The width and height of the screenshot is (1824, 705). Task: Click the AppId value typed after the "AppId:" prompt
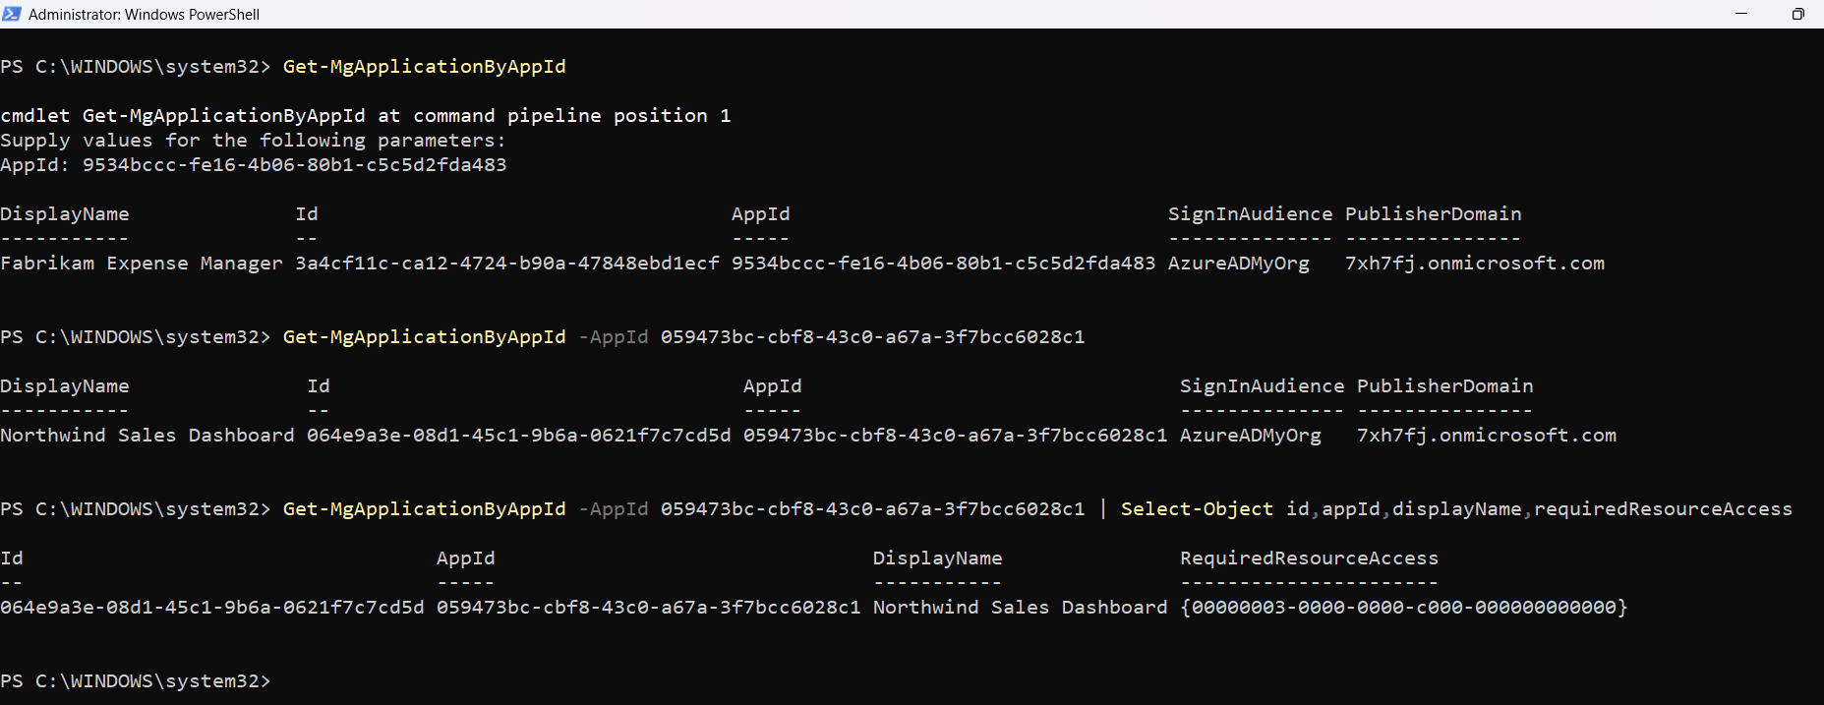(x=294, y=165)
